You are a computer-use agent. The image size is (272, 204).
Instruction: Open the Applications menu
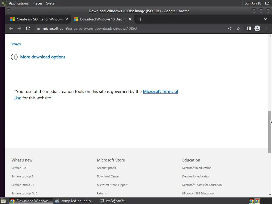tap(19, 3)
